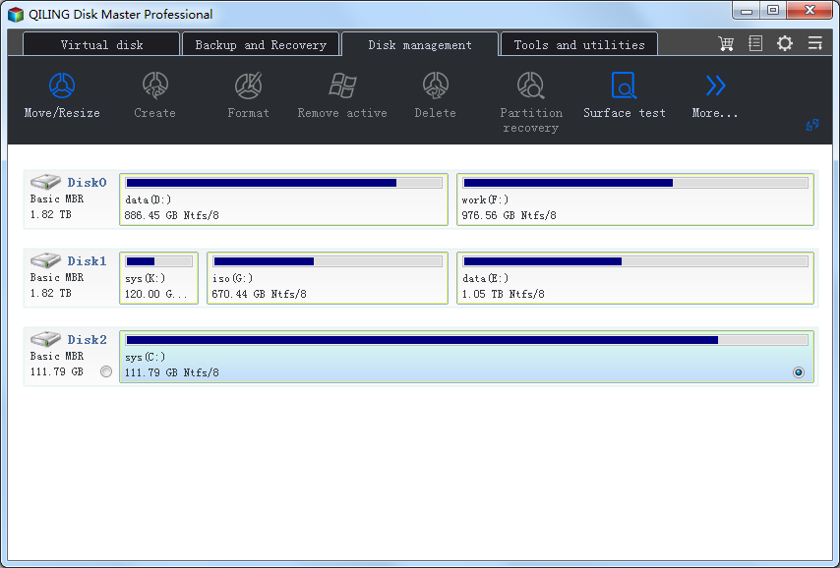Minimize the QILING Disk Master window
The width and height of the screenshot is (840, 568).
(x=747, y=10)
